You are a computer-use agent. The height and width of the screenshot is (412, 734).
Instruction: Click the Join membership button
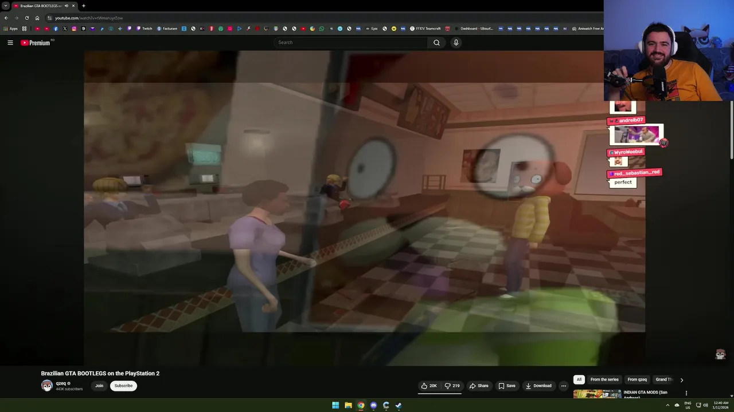point(99,386)
